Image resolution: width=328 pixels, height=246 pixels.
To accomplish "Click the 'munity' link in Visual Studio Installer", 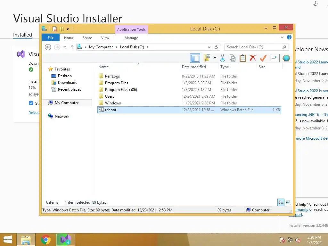I will 301,209.
